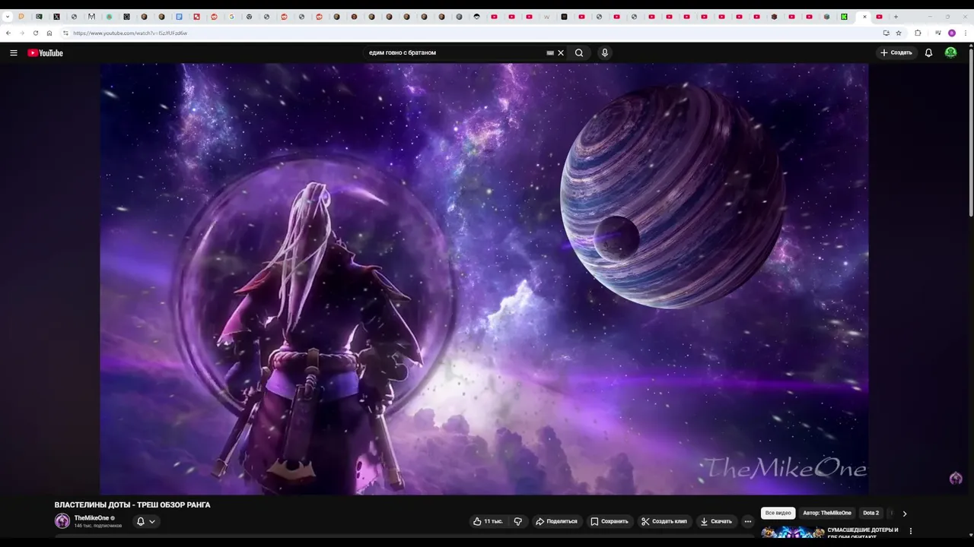Open the tab search dropdown arrow
Viewport: 974px width, 547px height.
coord(8,16)
